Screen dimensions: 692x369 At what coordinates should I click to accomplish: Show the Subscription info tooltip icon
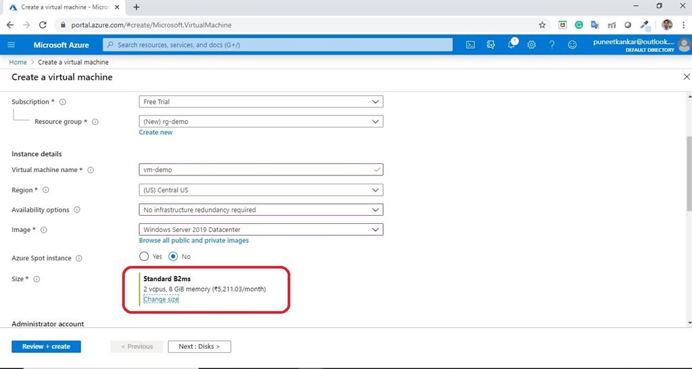tap(63, 102)
